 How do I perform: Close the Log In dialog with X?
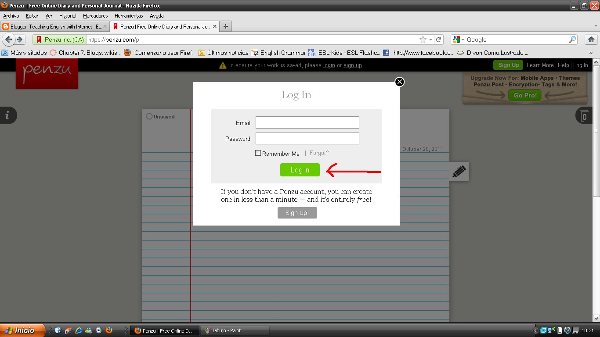[399, 82]
